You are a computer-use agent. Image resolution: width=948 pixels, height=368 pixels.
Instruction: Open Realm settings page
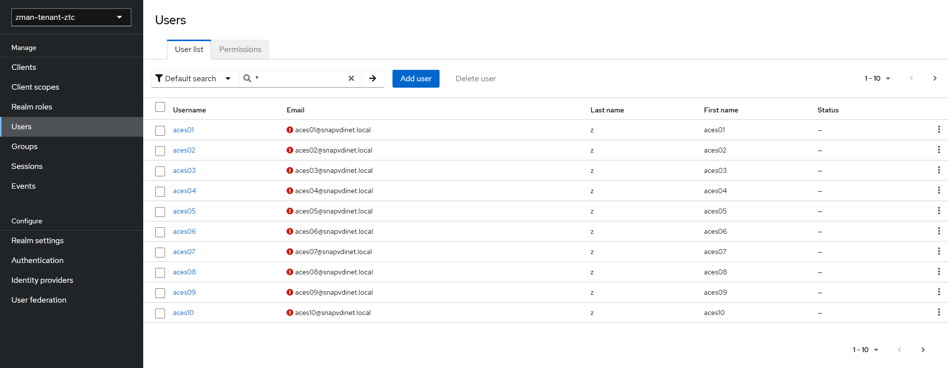point(71,241)
